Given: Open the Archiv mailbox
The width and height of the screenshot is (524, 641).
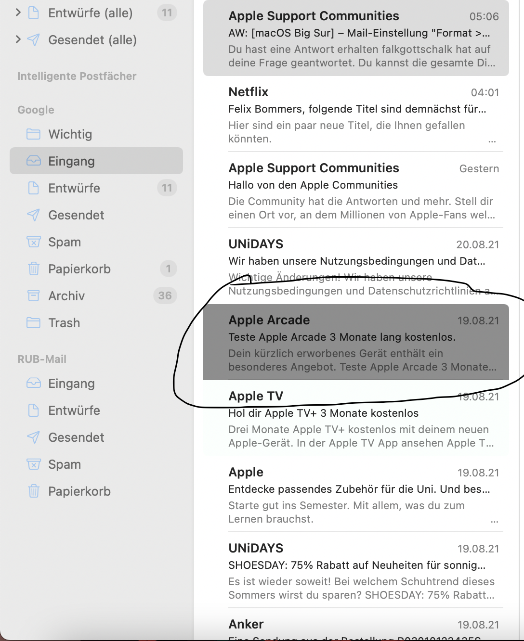Looking at the screenshot, I should pyautogui.click(x=96, y=296).
